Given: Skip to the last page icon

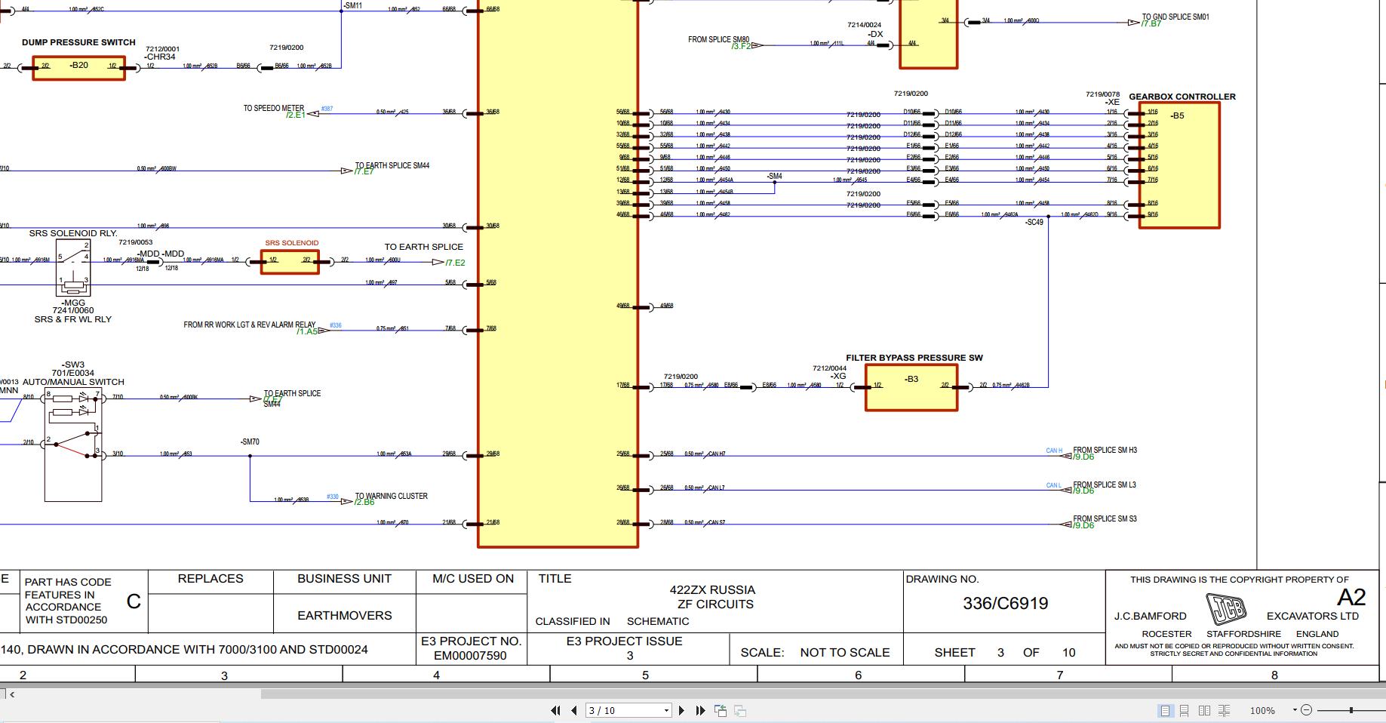Looking at the screenshot, I should tap(702, 710).
